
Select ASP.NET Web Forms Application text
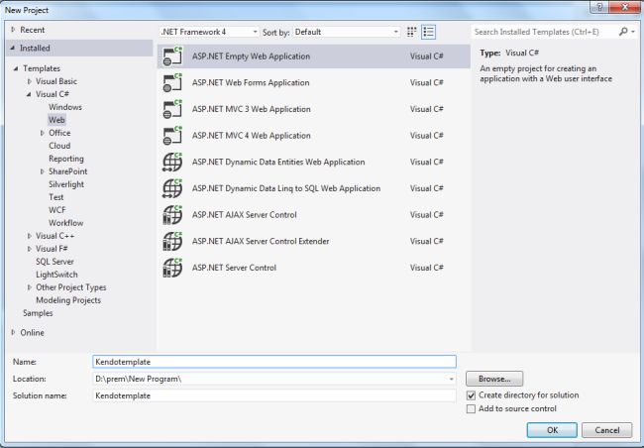(251, 82)
